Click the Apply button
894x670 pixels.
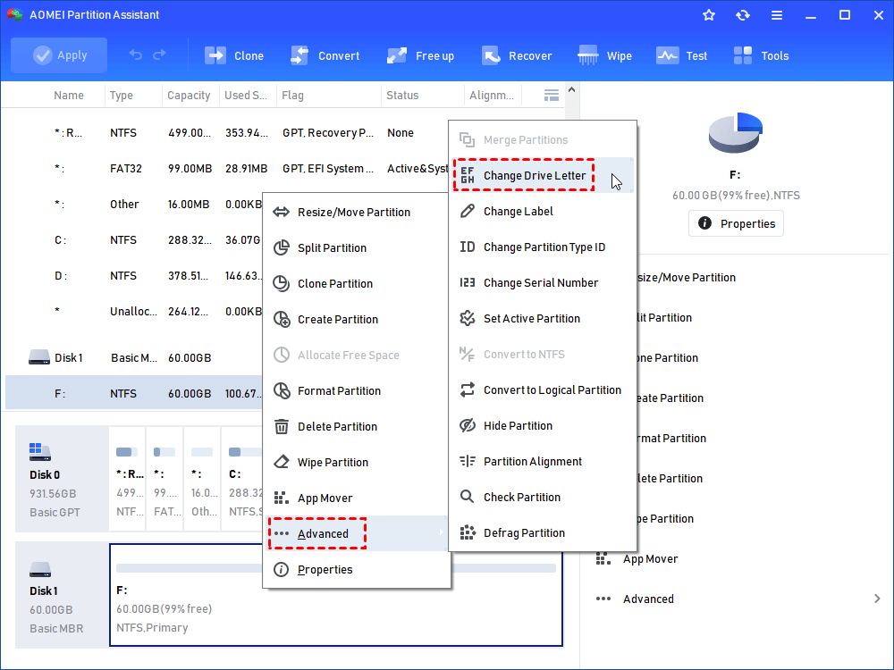click(x=59, y=55)
